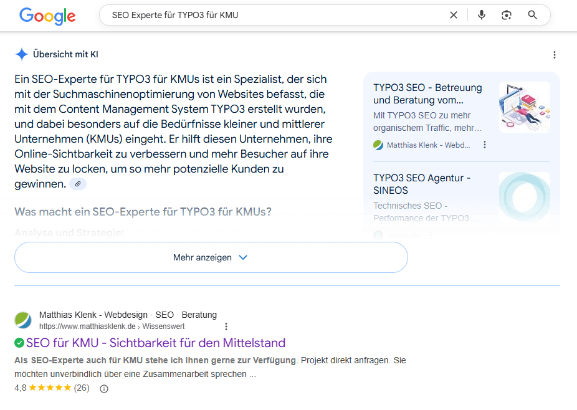Click the Google logo
This screenshot has height=410, width=577.
coord(47,16)
